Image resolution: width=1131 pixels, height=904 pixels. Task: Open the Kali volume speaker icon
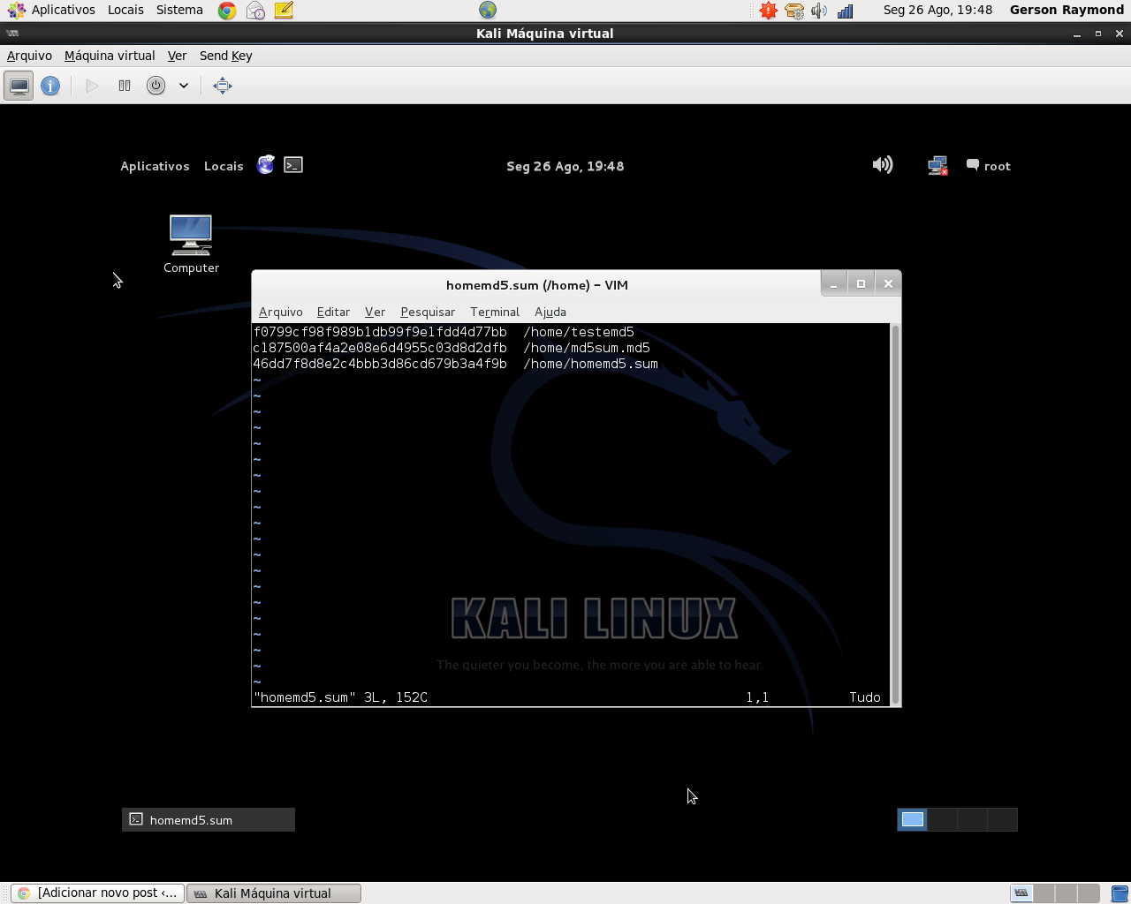[883, 165]
